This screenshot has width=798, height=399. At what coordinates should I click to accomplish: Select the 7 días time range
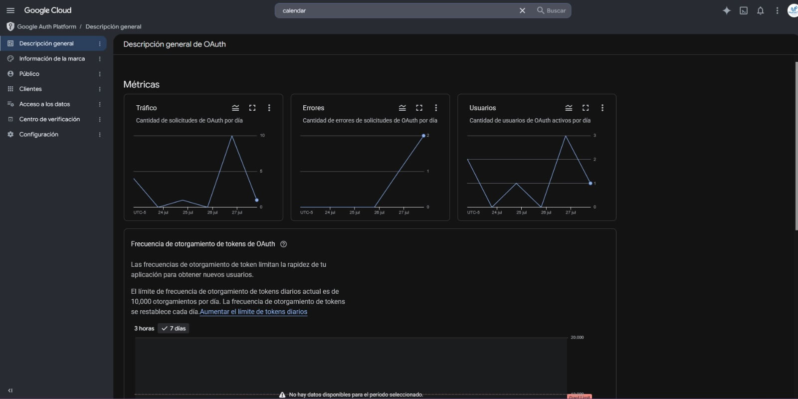174,328
